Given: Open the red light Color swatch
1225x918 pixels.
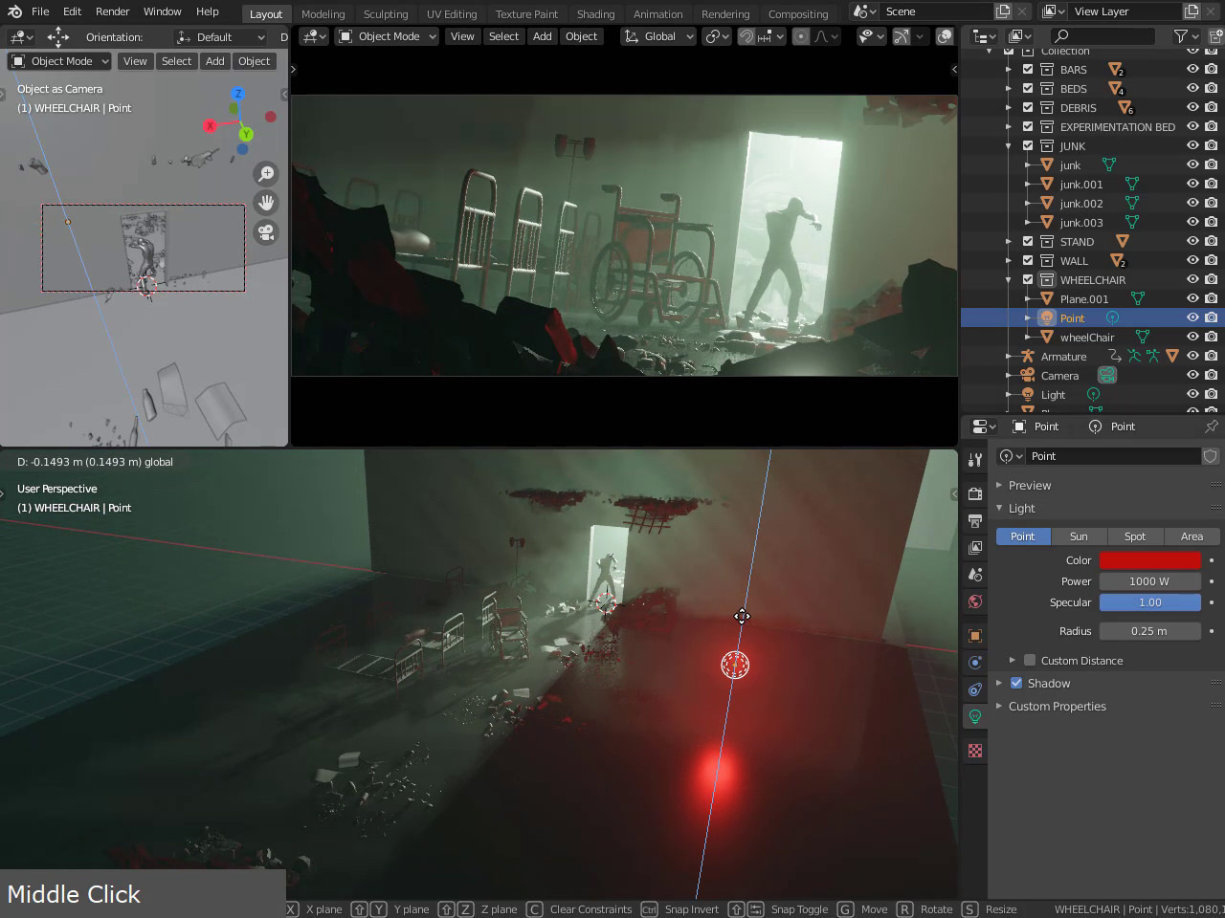Looking at the screenshot, I should pyautogui.click(x=1149, y=560).
